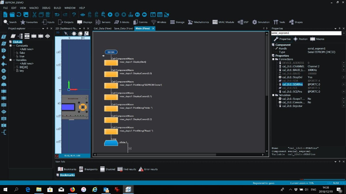Open Firefox from the Windows taskbar
This screenshot has width=346, height=194.
coord(72,189)
